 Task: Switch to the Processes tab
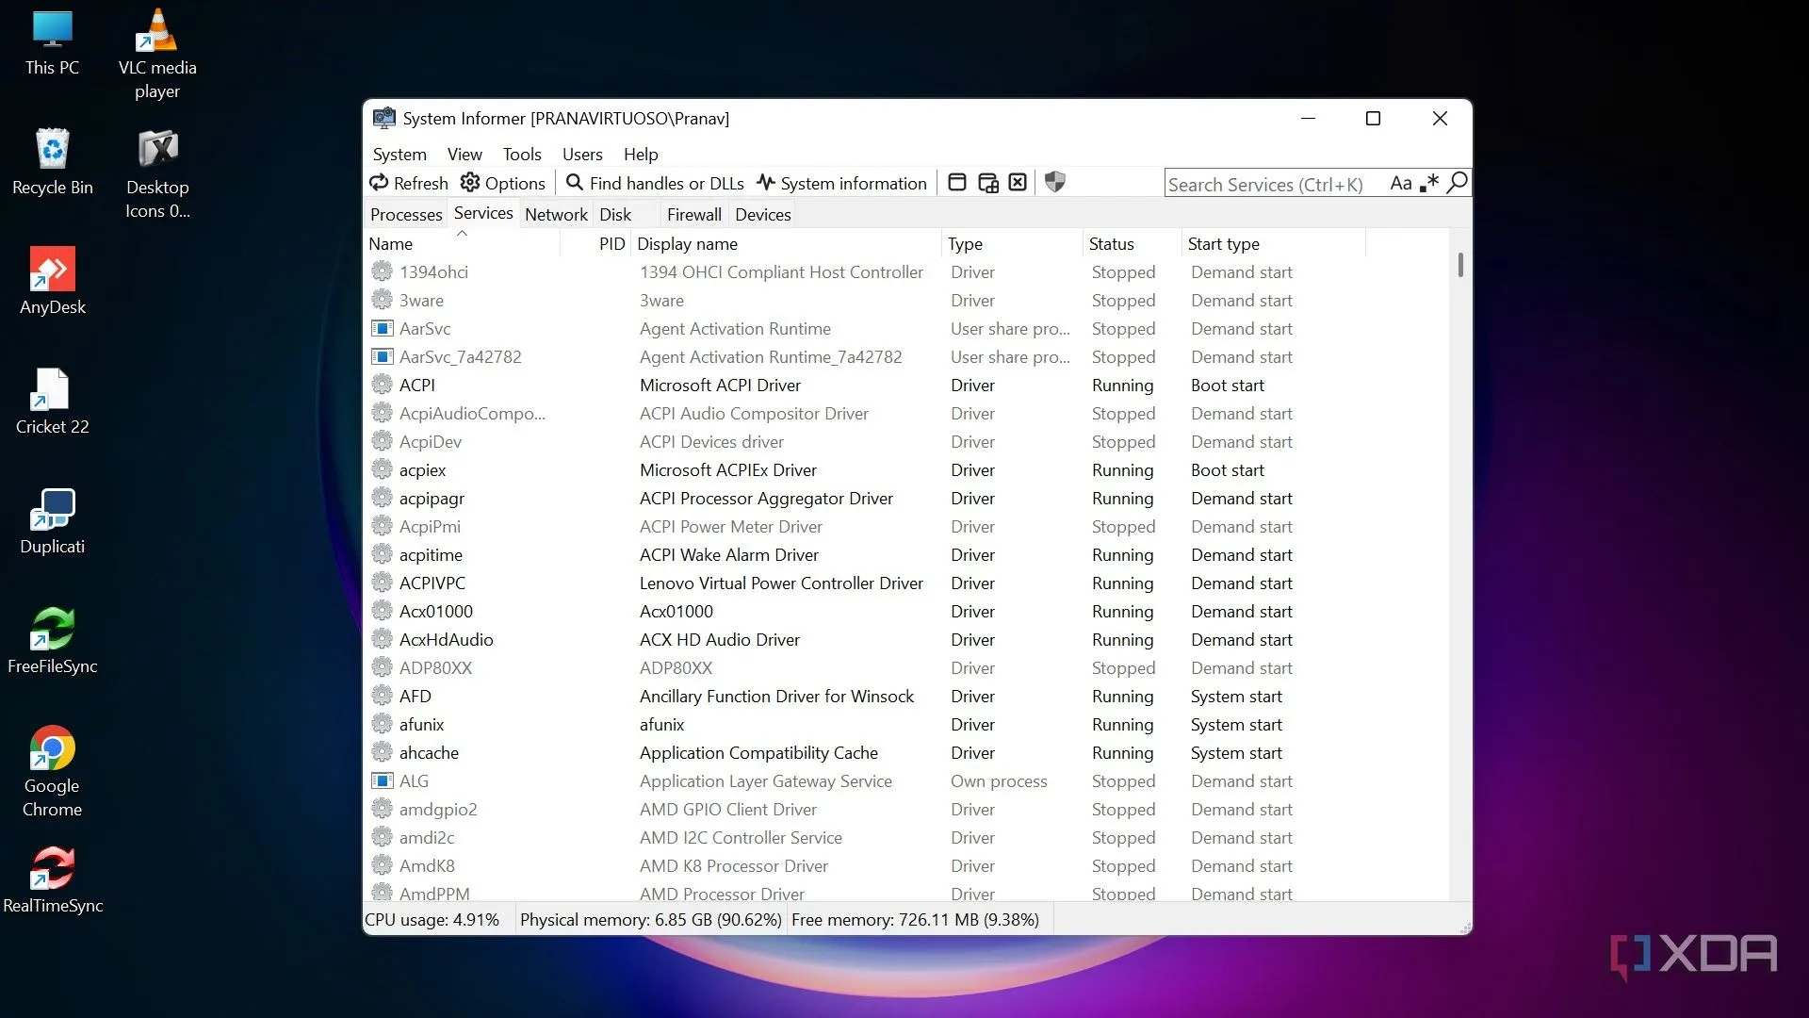coord(406,215)
